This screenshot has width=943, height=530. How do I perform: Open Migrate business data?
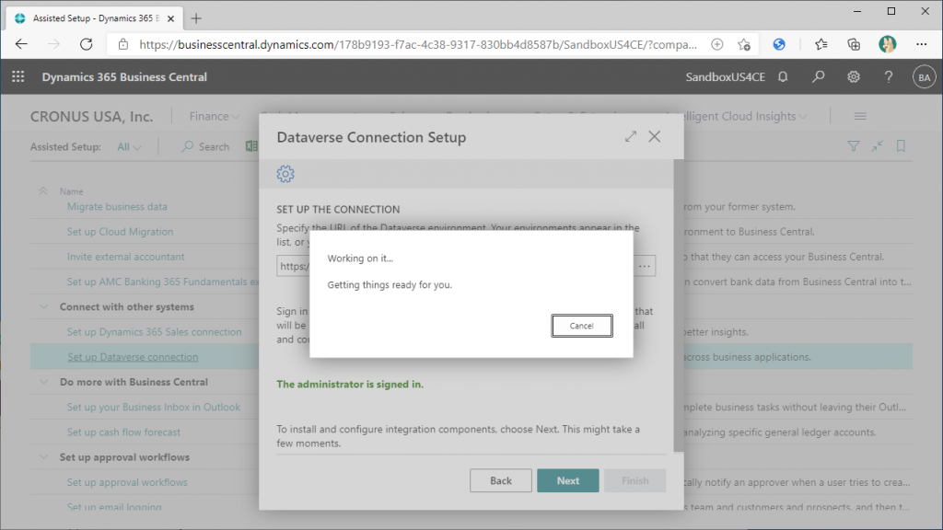(x=117, y=207)
